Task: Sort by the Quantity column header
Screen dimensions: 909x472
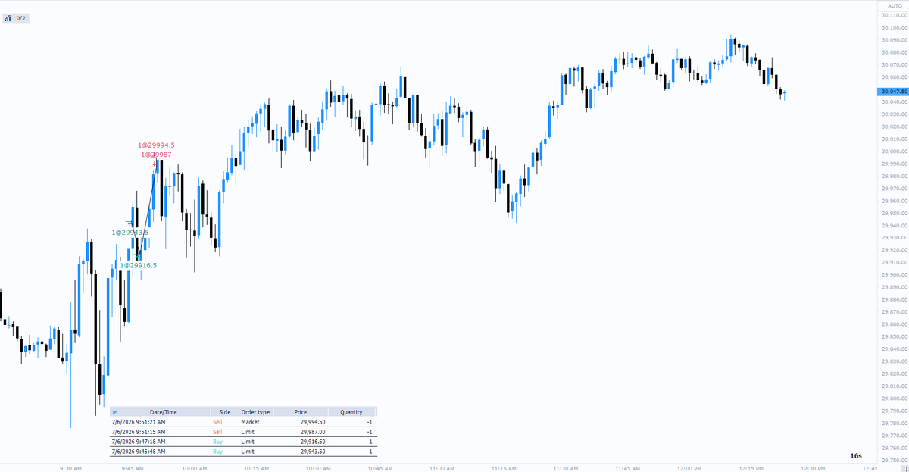Action: point(351,412)
